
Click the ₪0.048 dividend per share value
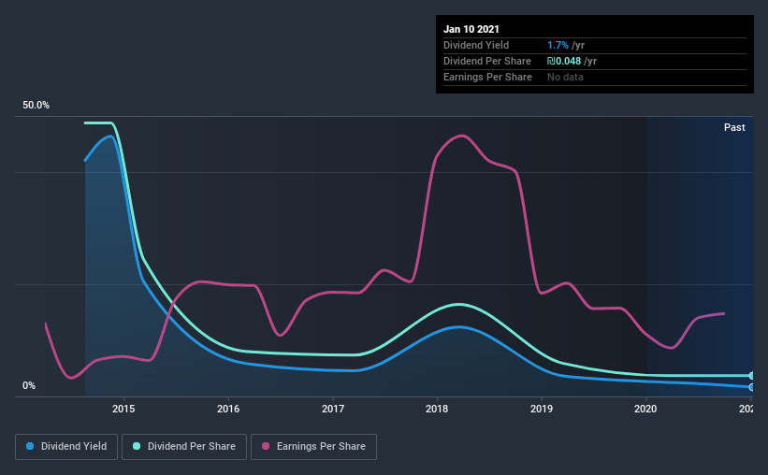pos(564,61)
